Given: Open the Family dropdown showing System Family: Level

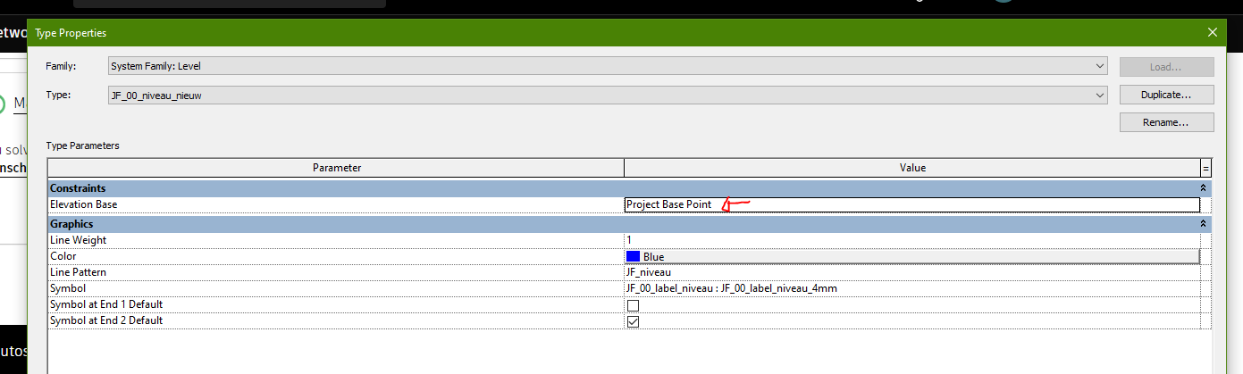Looking at the screenshot, I should coord(607,66).
